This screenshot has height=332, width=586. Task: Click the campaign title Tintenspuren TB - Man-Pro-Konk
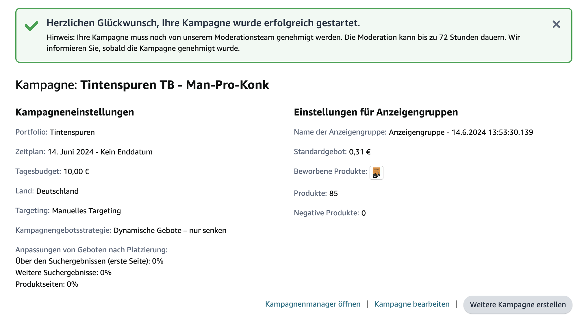point(175,85)
